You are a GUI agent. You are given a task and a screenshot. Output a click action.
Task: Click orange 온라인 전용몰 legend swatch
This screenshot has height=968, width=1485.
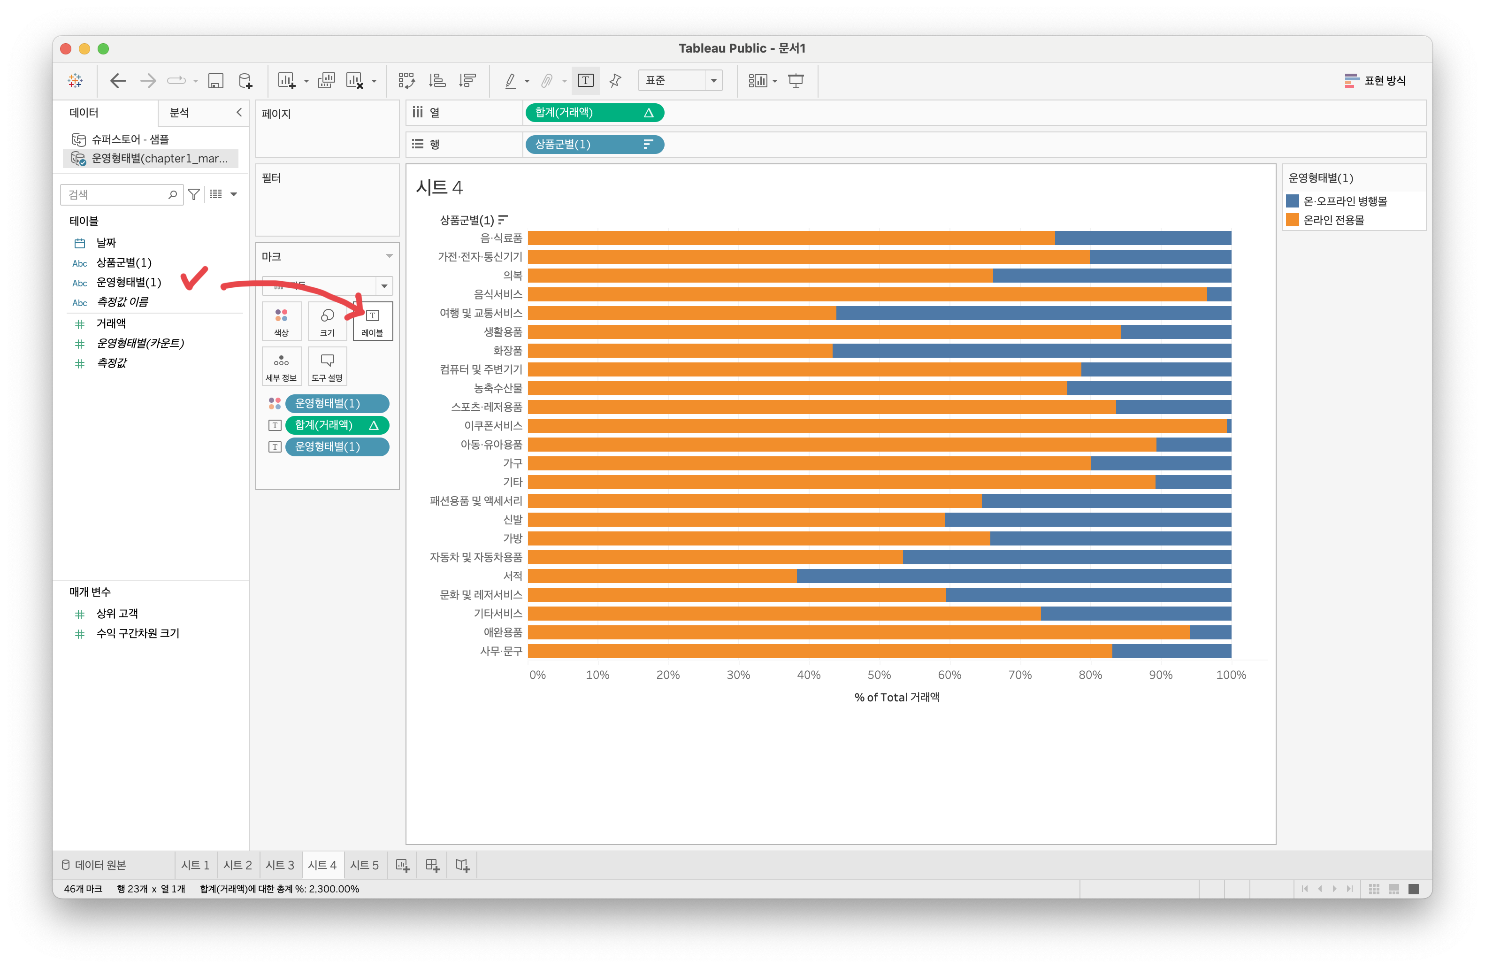click(1292, 220)
